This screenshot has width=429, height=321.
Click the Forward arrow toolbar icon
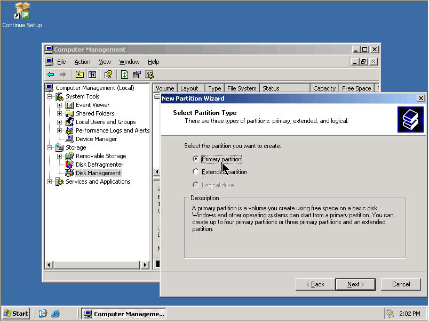click(x=63, y=75)
